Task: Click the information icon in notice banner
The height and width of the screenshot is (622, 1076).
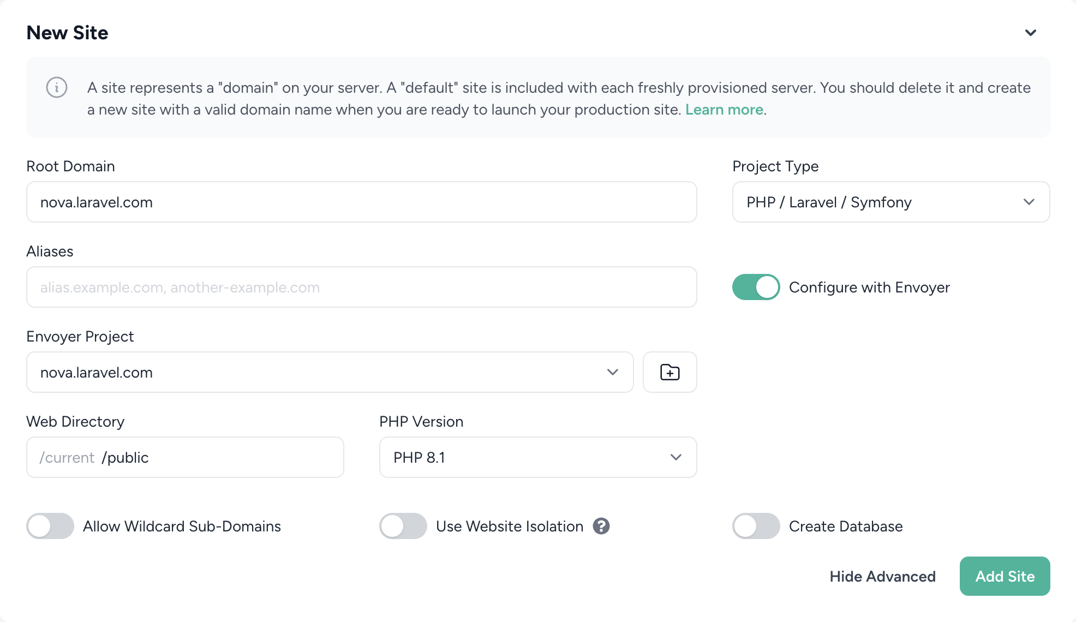Action: coord(56,87)
